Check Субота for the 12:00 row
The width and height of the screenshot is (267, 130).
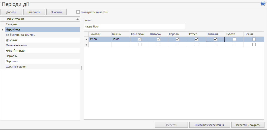[234, 39]
